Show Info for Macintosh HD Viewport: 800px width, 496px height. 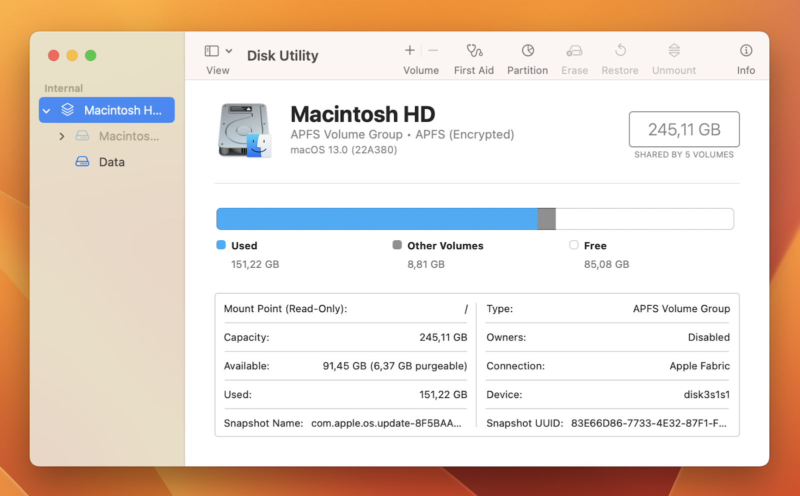click(745, 57)
